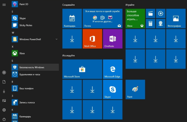
Task: Click the Б group header
Action: click(x=12, y=61)
